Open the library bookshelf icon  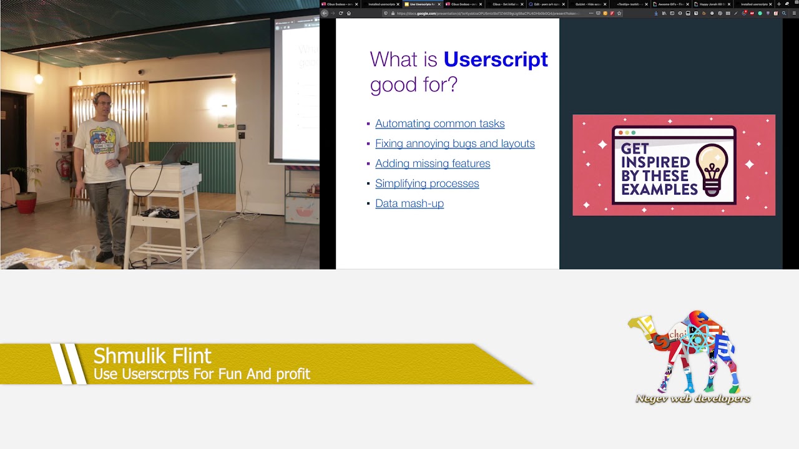(x=664, y=13)
